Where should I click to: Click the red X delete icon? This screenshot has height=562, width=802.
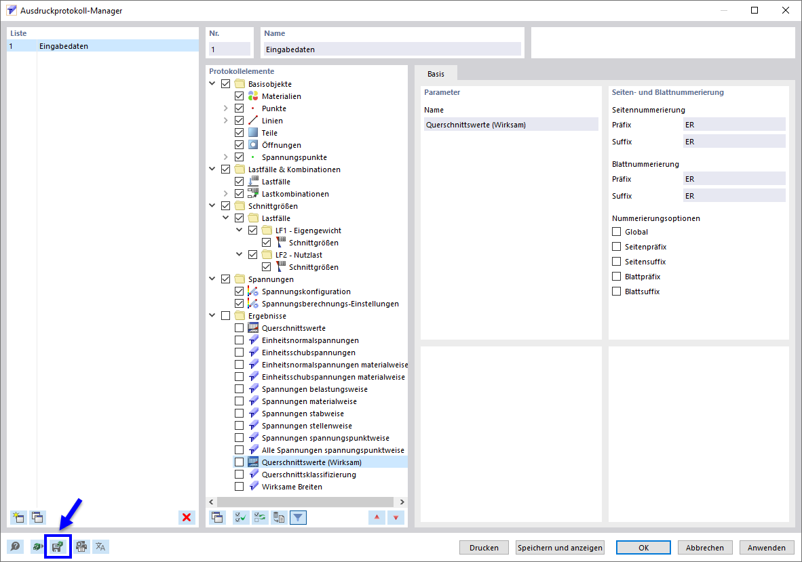point(187,517)
